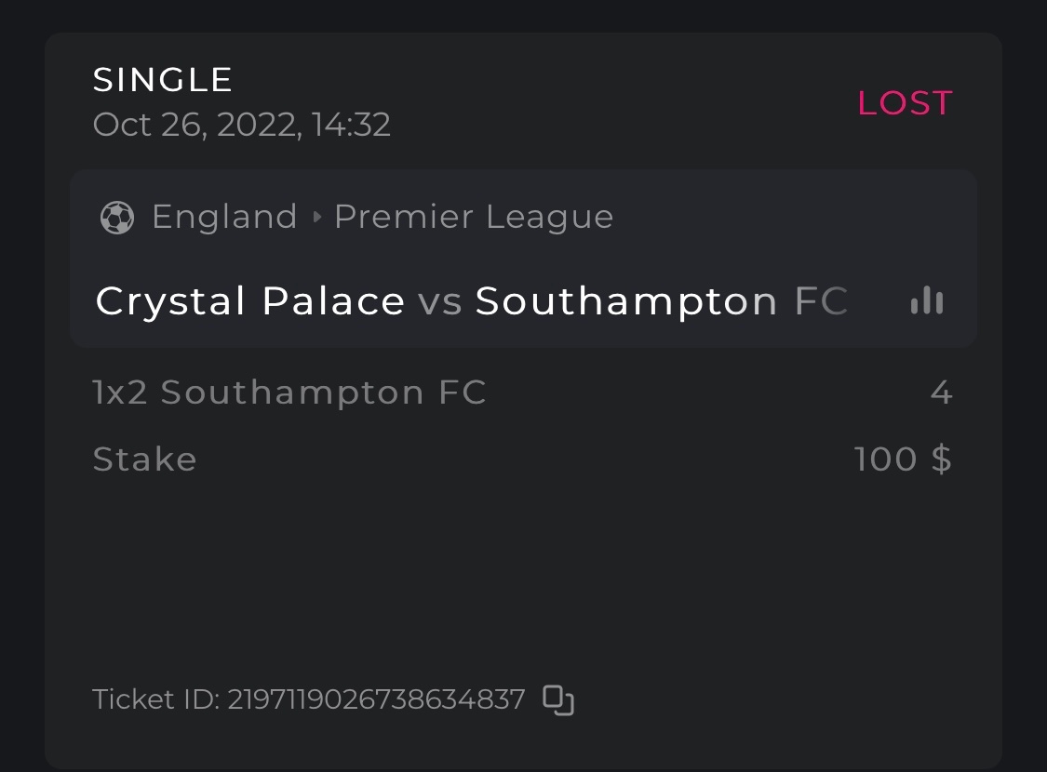
Task: Click the 'vs' text between teams
Action: point(439,302)
